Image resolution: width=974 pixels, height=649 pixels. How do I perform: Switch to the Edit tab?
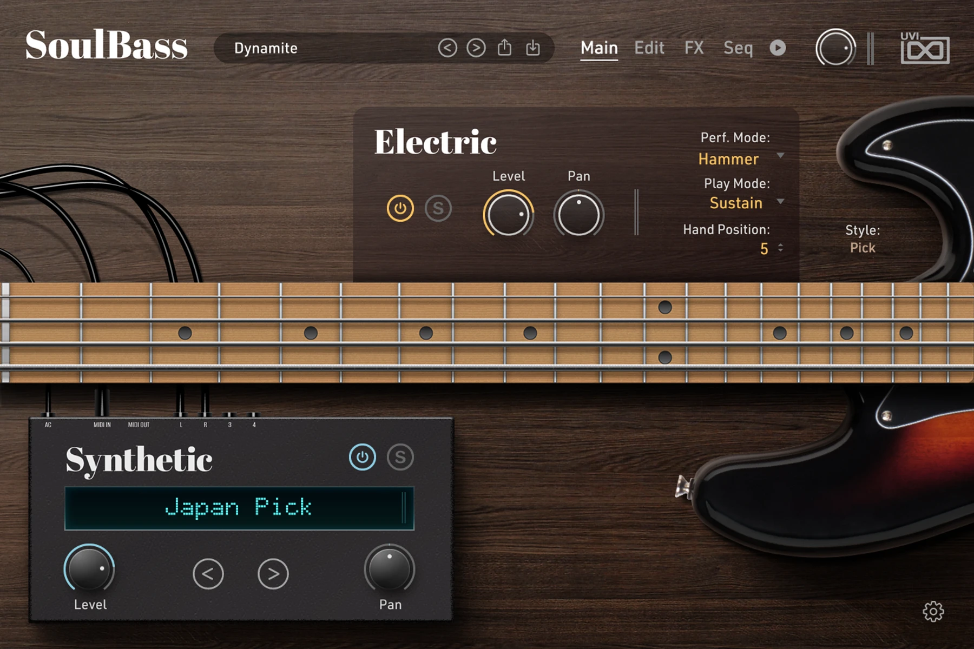649,48
